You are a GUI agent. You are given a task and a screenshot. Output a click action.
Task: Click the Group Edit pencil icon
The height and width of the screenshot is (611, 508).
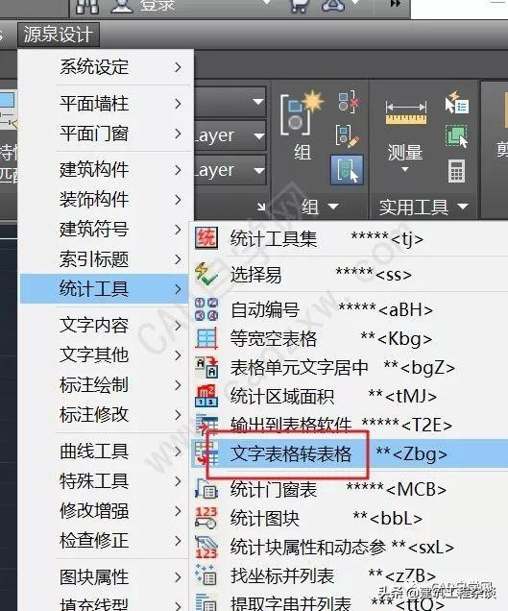coord(347,135)
